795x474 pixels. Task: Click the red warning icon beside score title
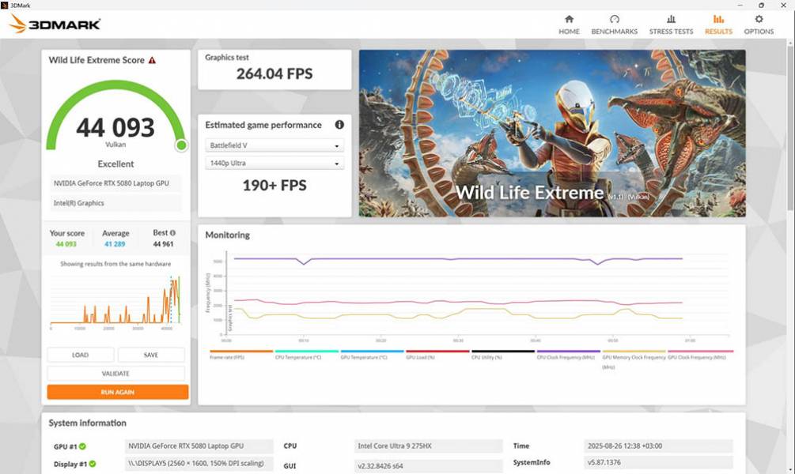[x=152, y=60]
